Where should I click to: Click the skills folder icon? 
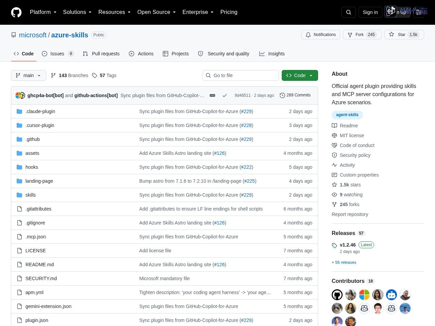(19, 195)
